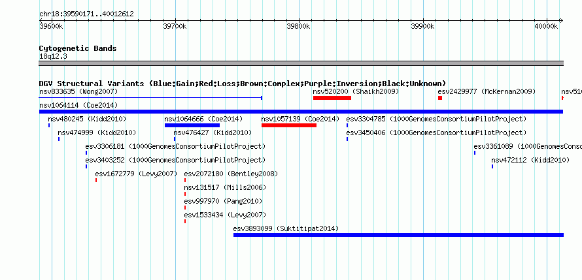Open the nsv1057139 (Coe2014) label

[300, 119]
